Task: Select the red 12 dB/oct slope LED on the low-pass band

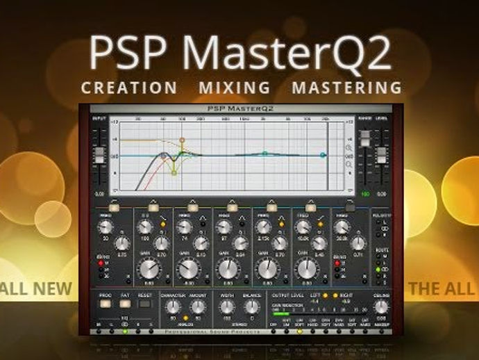Action: pos(337,263)
